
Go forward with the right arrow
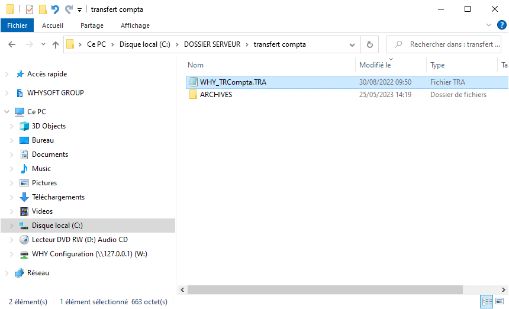click(30, 44)
